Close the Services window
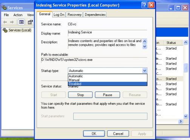Viewport: 190px width, 140px height. (x=185, y=8)
